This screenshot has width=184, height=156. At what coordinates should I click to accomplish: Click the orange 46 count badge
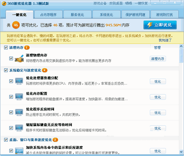coord(16,25)
